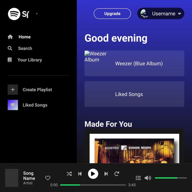Click the user profile avatar
Screen dimensions: 192x192
(x=144, y=13)
